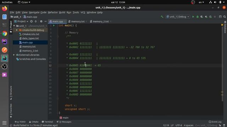Open the Terminal tool window
This screenshot has width=227, height=127.
pos(47,122)
